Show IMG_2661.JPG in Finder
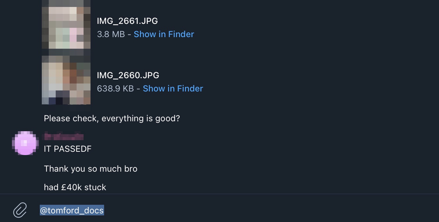This screenshot has width=439, height=222. [164, 34]
